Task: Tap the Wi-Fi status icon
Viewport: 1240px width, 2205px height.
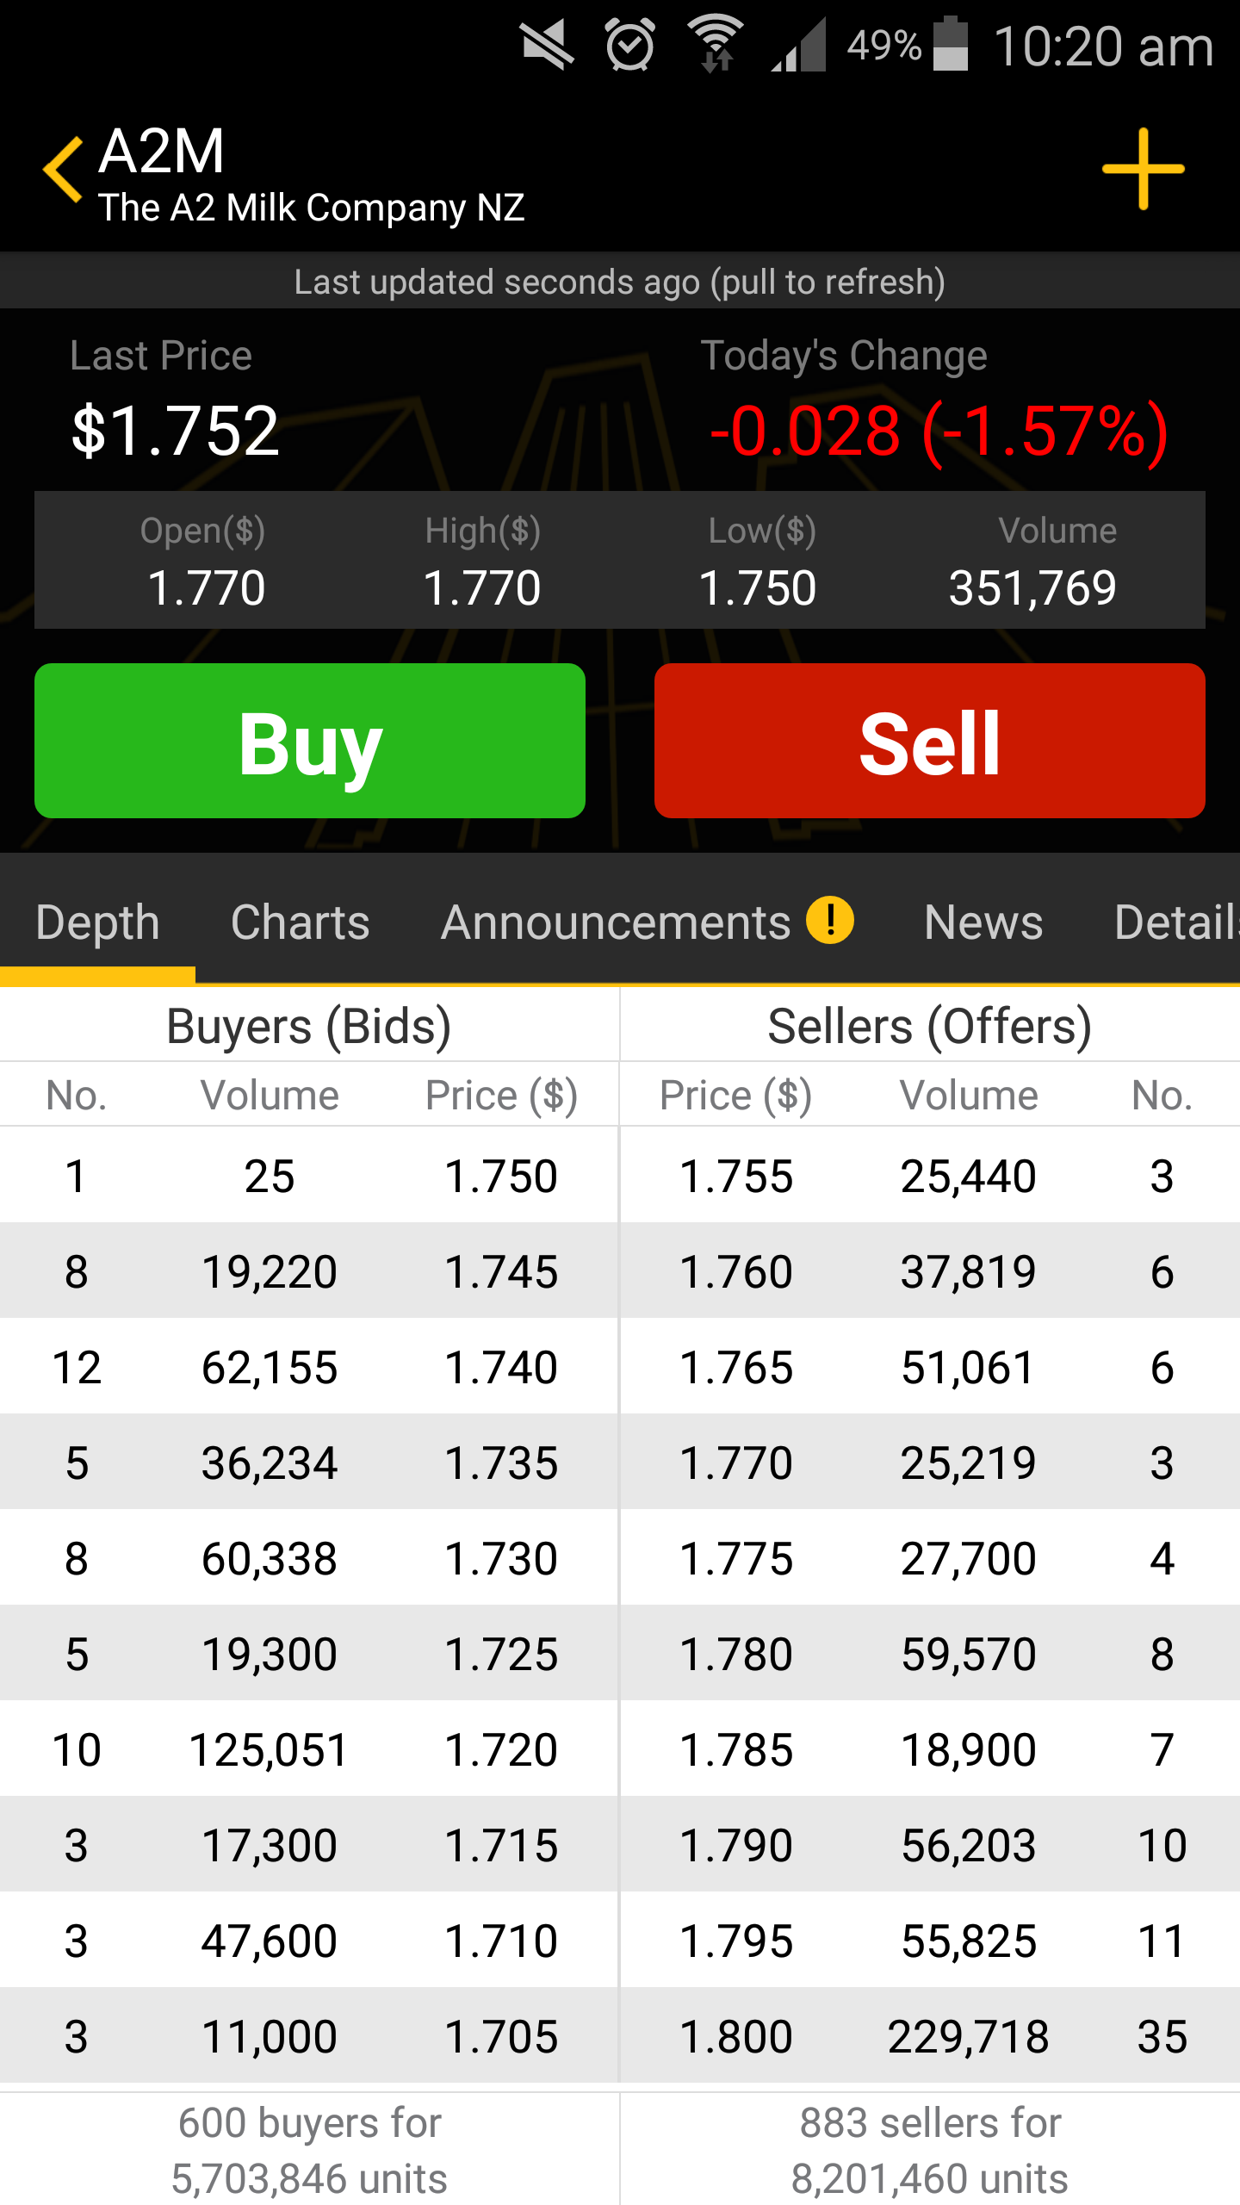Action: 715,45
